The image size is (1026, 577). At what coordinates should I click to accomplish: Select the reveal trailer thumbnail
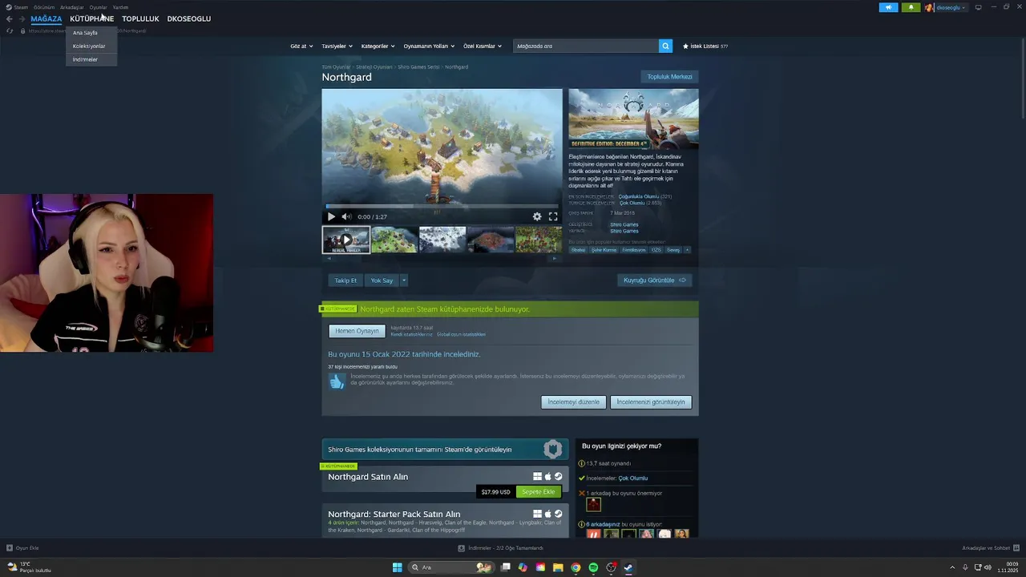coord(346,240)
